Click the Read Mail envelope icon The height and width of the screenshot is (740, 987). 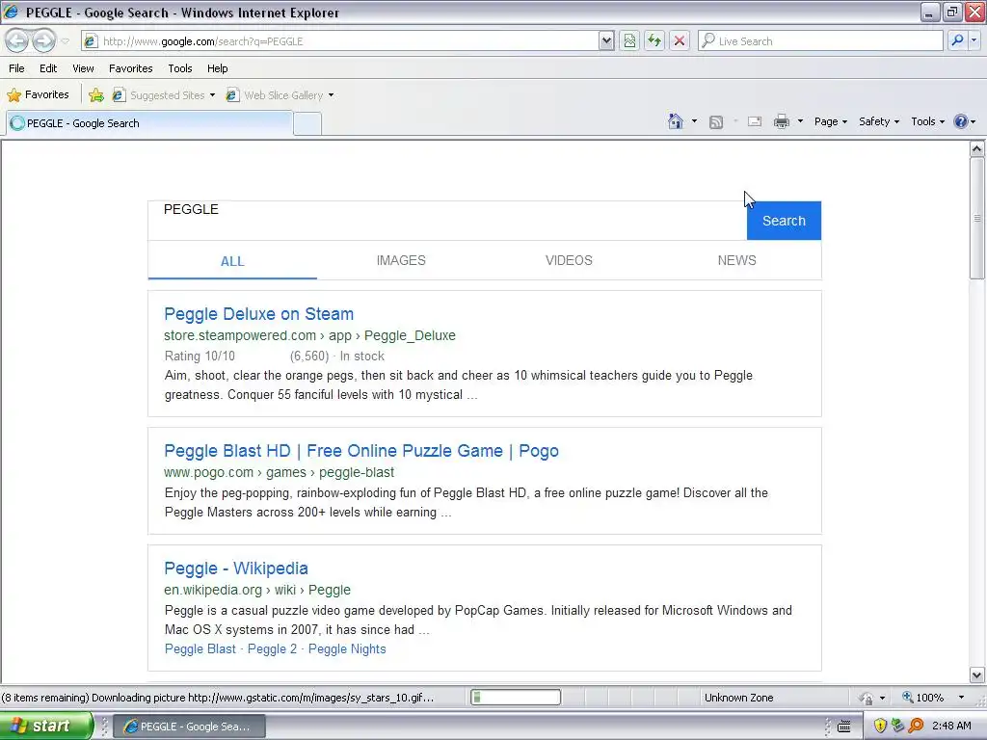(x=755, y=121)
